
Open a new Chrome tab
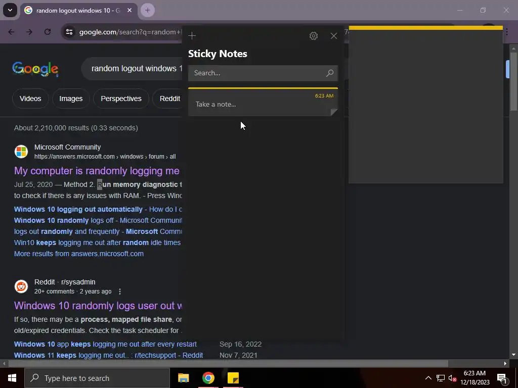pos(147,10)
